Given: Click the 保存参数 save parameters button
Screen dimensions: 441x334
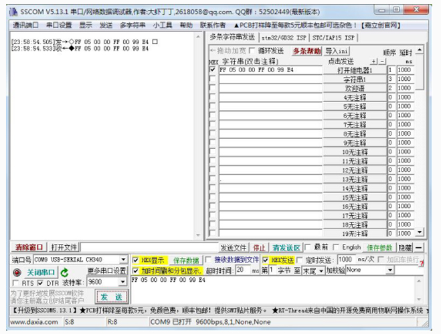Looking at the screenshot, I should tap(379, 248).
